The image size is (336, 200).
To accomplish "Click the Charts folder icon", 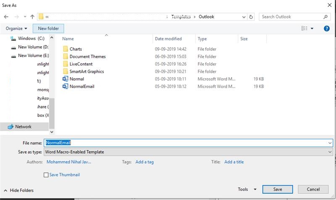I will 66,49.
